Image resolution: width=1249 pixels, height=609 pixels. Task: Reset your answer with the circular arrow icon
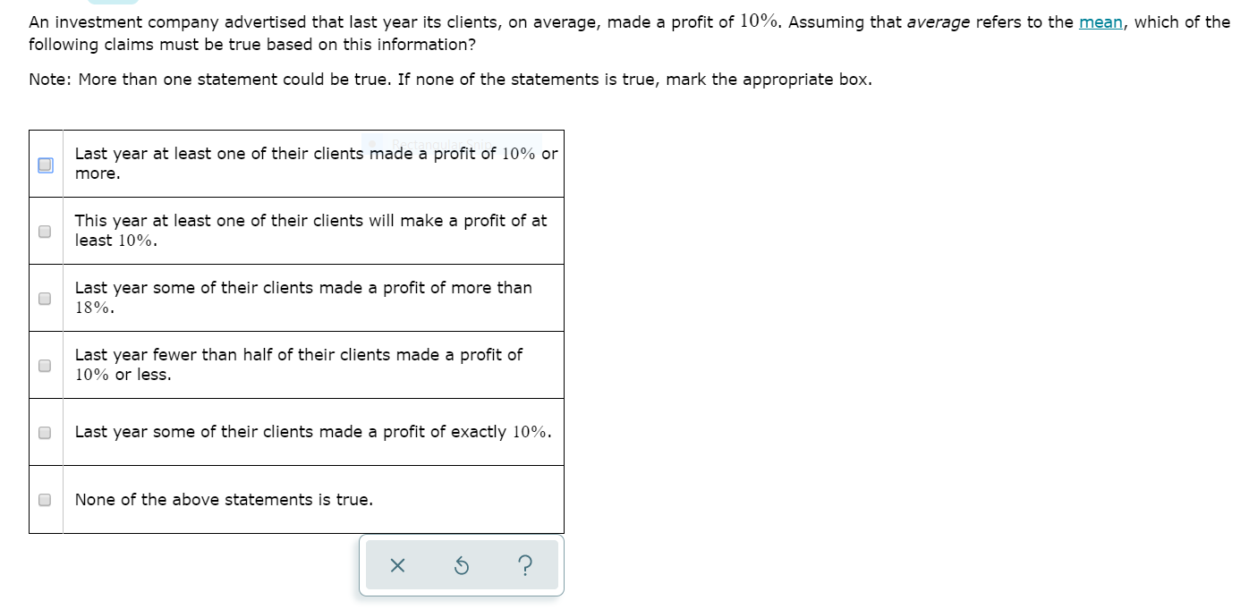coord(462,565)
